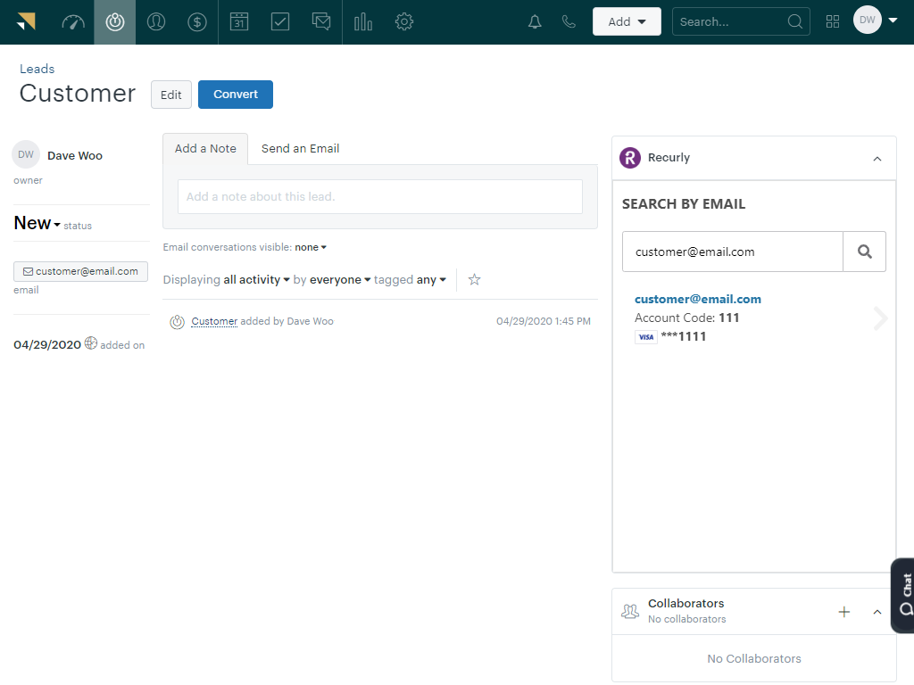Open the Communications envelope icon

[x=321, y=22]
